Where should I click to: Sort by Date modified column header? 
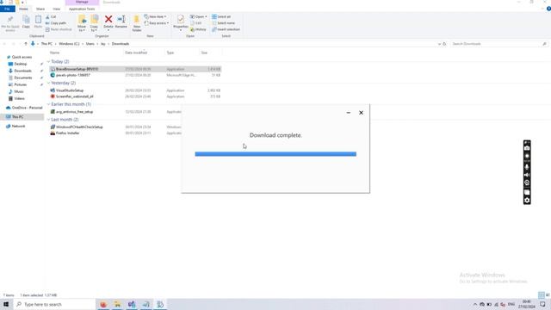[x=136, y=53]
